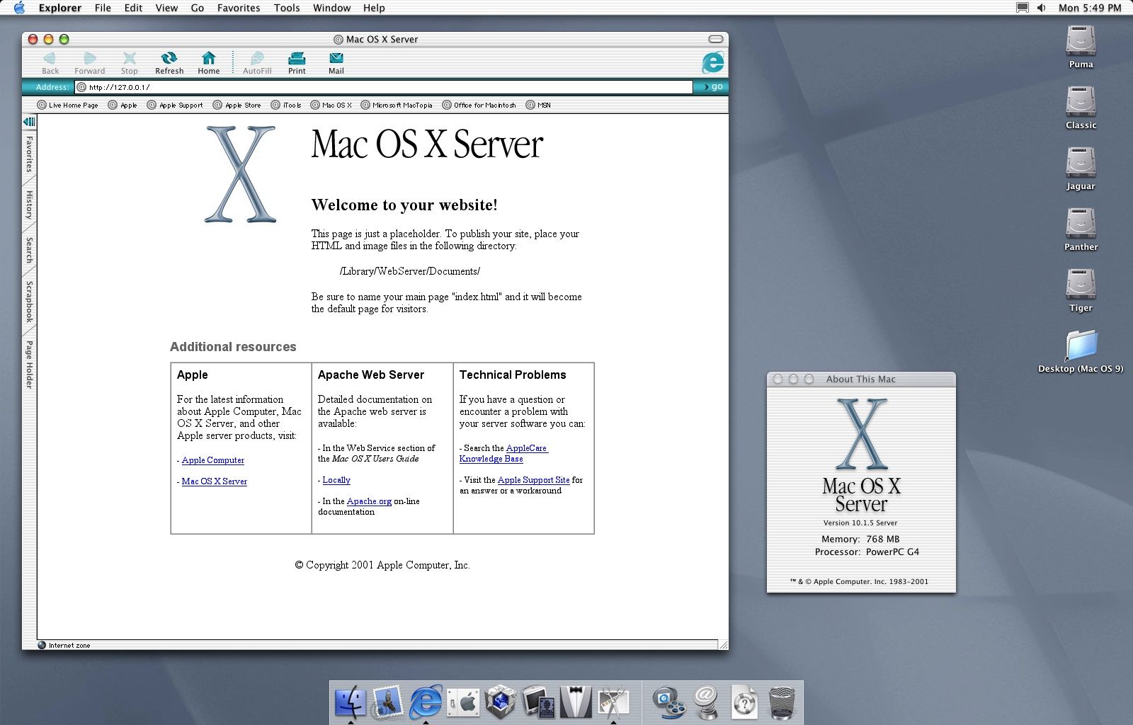Viewport: 1133px width, 725px height.
Task: Click Internet Explorer in the Dock
Action: 426,702
